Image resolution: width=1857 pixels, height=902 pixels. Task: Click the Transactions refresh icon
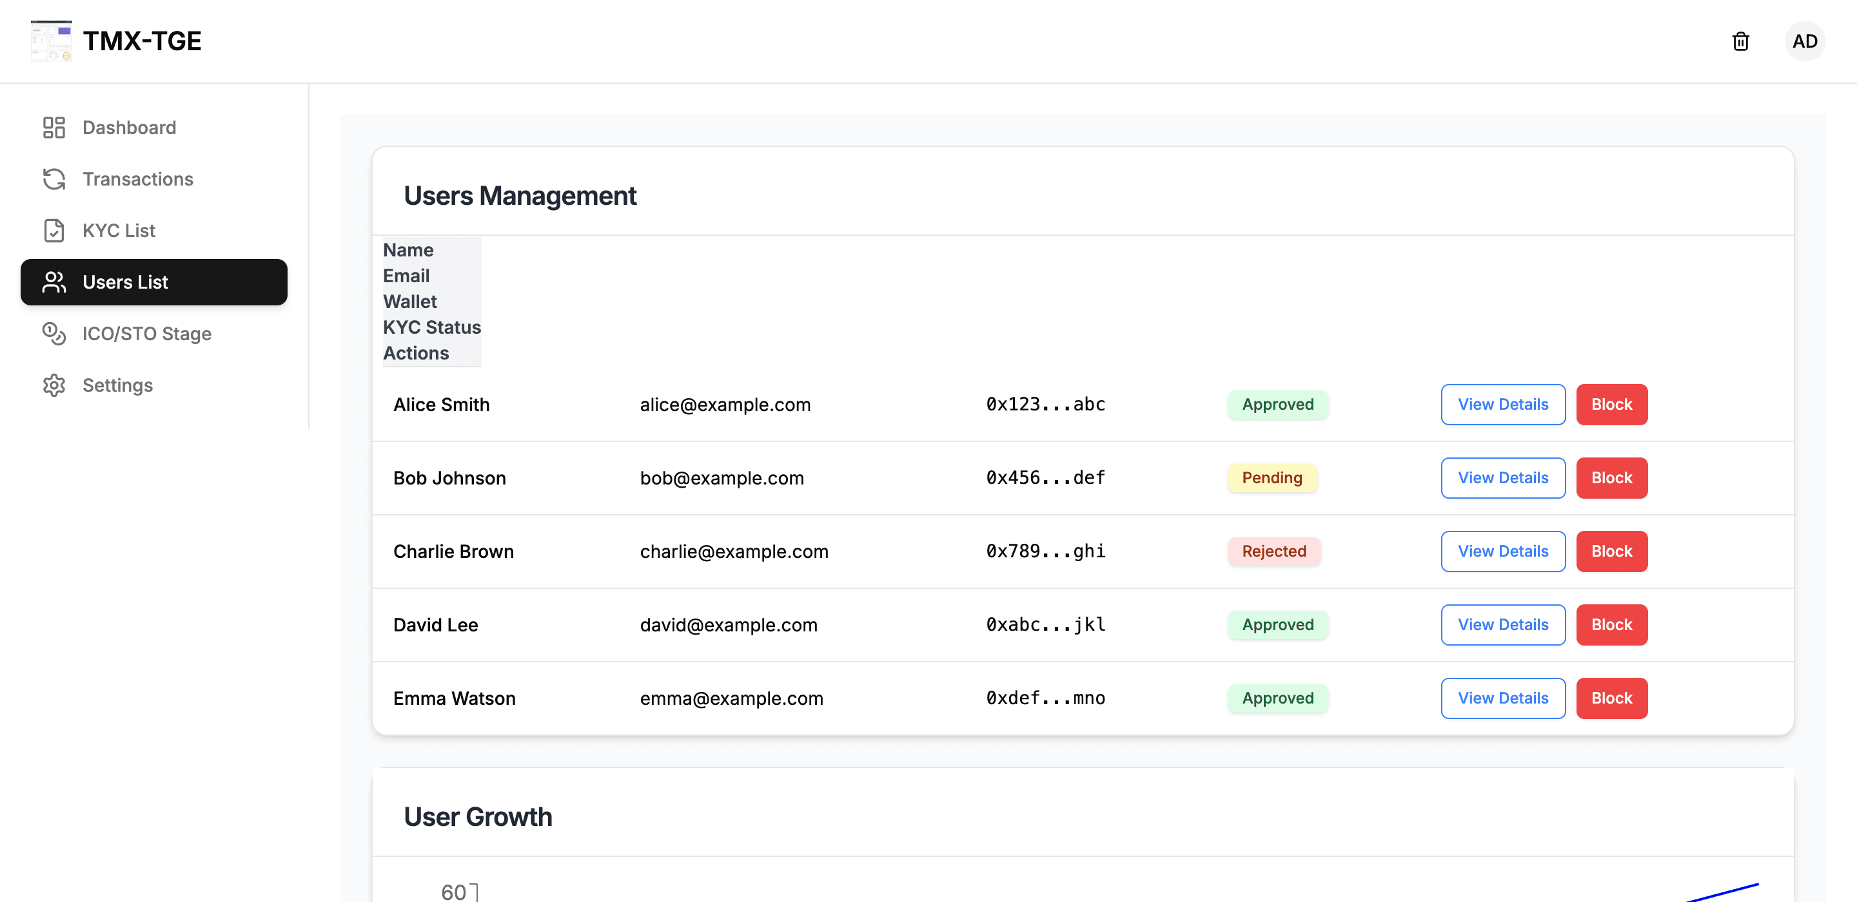(x=54, y=178)
